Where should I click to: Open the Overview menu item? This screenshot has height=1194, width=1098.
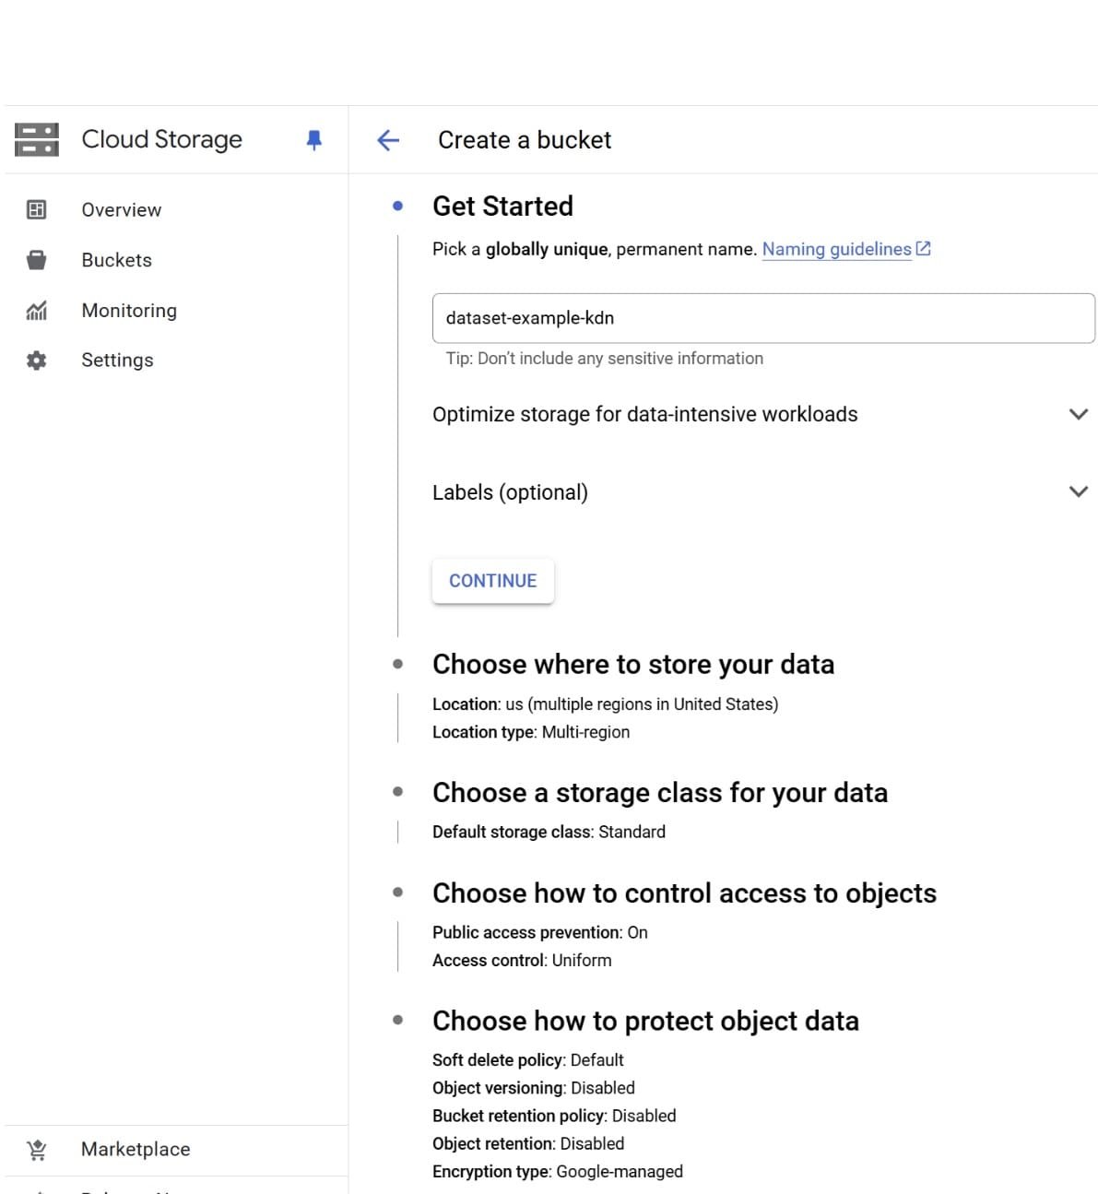point(121,210)
